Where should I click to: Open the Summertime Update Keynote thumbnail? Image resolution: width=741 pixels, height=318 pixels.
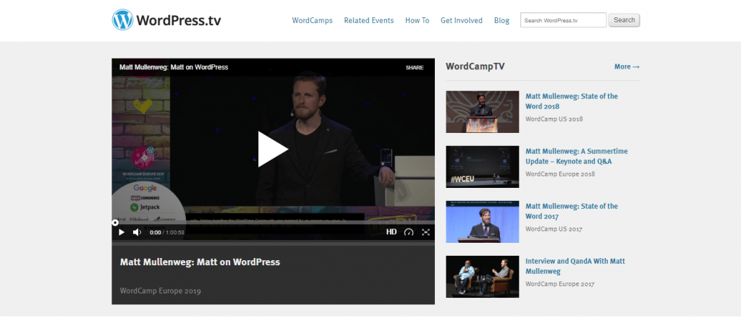click(x=483, y=166)
